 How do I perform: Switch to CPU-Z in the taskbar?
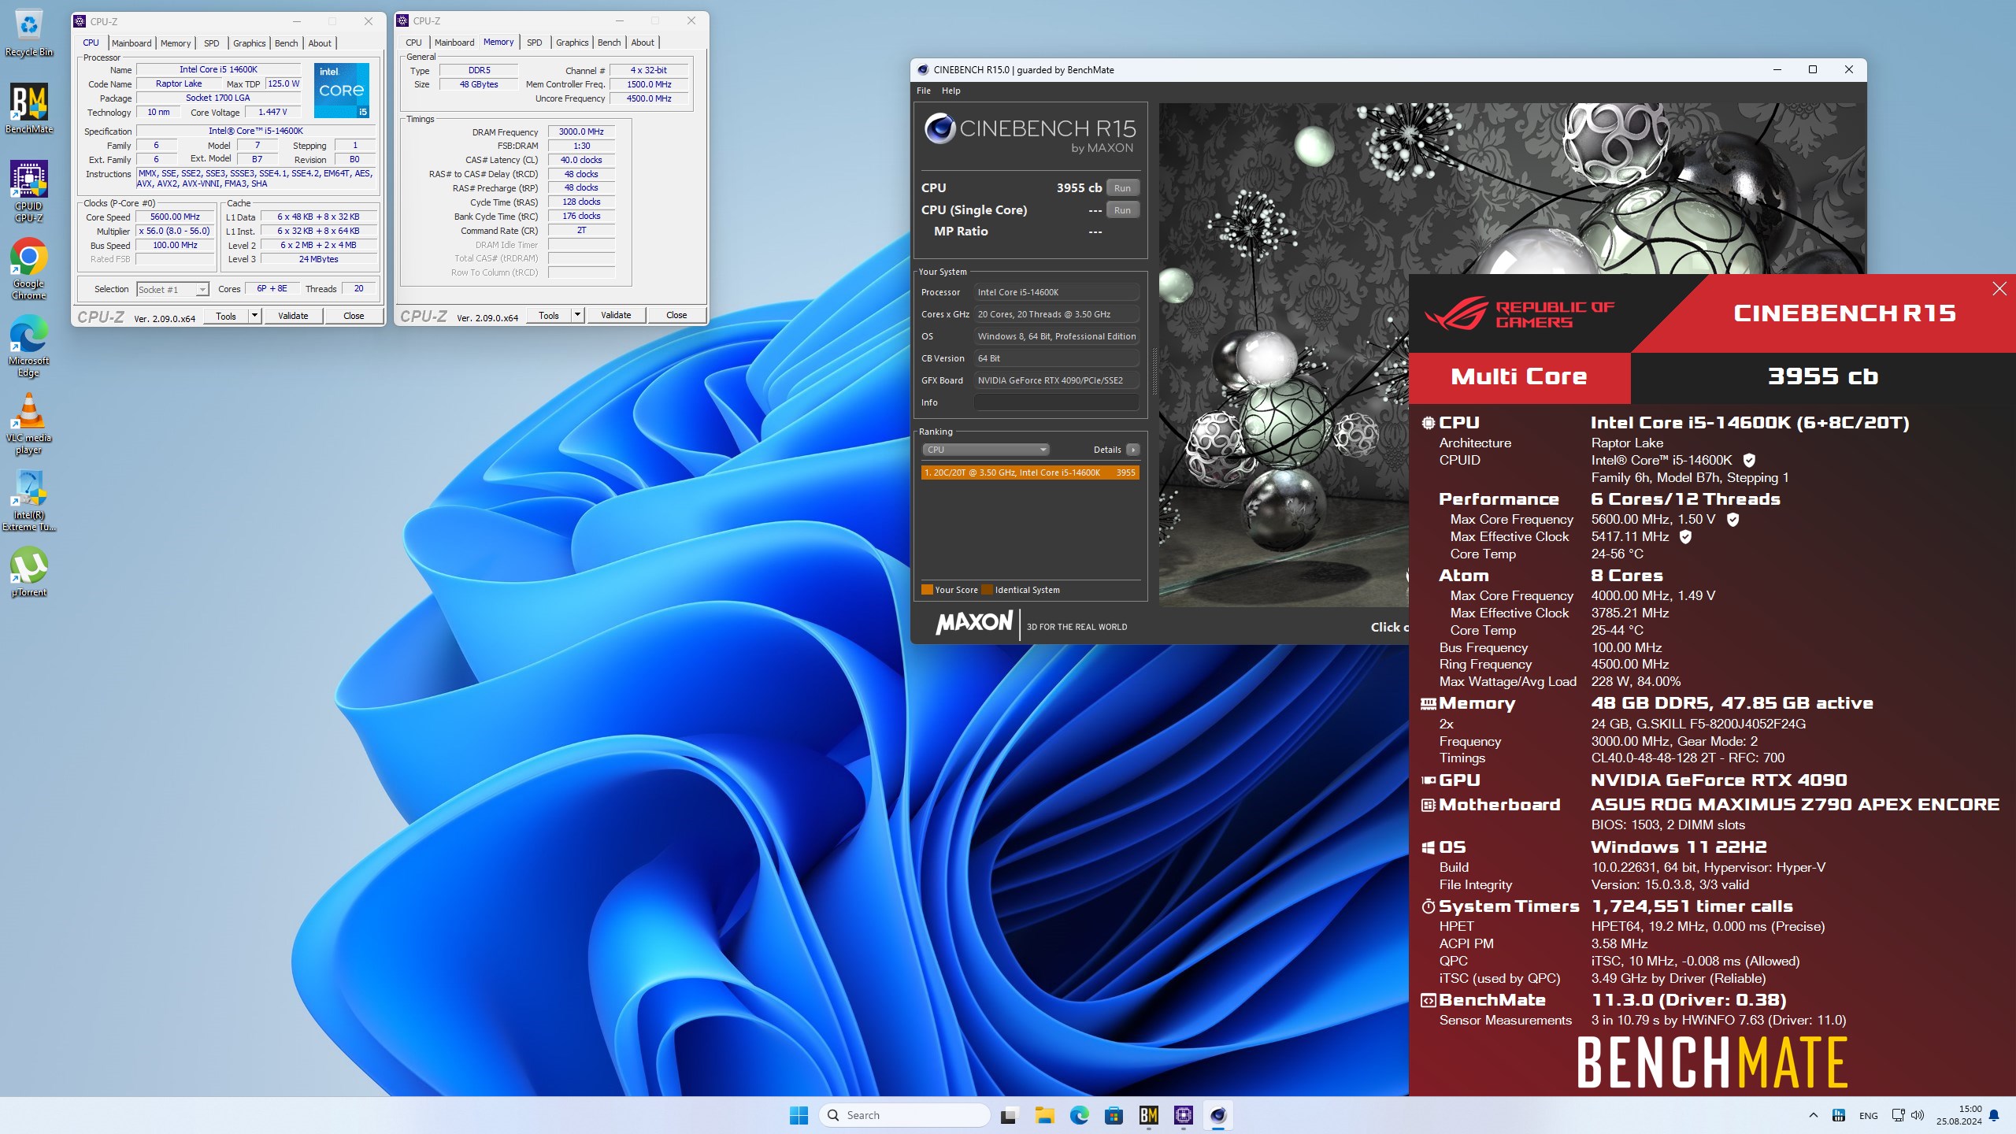(1183, 1115)
